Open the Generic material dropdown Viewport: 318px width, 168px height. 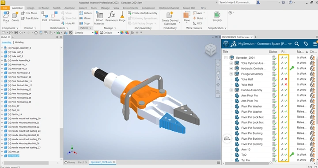pyautogui.click(x=84, y=33)
